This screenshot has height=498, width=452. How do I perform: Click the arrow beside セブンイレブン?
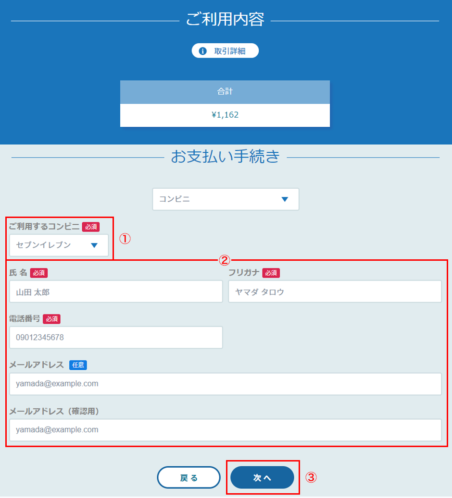(x=94, y=245)
